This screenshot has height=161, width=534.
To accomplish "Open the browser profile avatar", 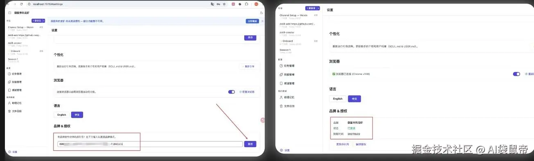I will click(x=256, y=4).
